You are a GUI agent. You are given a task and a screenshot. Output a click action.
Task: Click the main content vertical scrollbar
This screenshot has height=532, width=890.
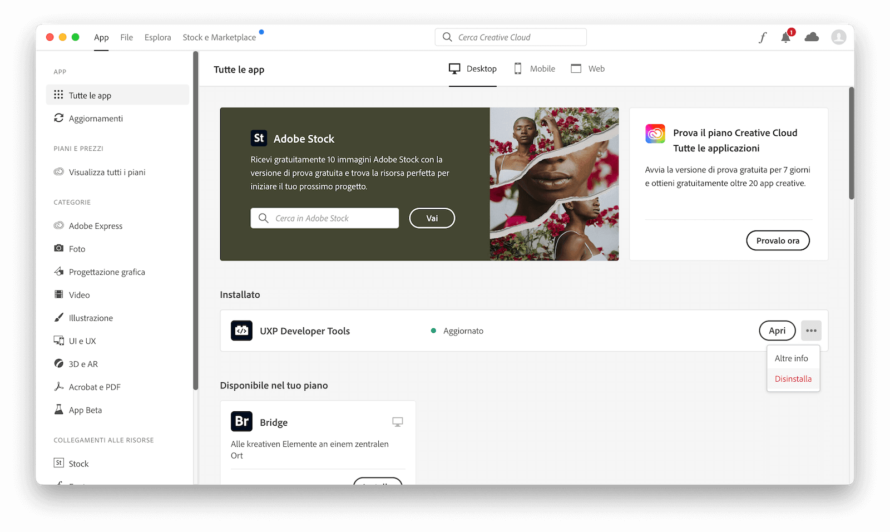pyautogui.click(x=851, y=143)
